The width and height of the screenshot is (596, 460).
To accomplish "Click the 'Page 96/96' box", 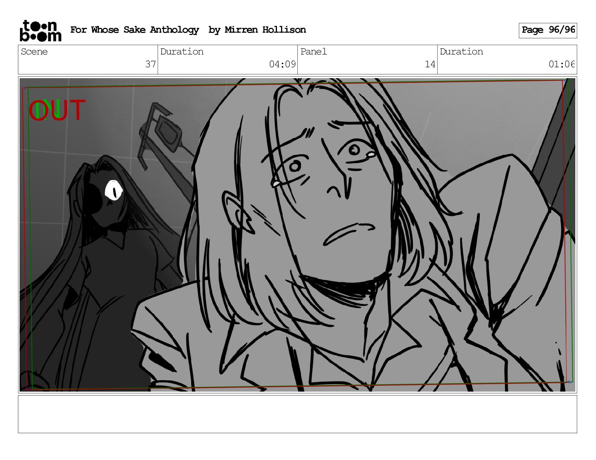I will click(548, 30).
